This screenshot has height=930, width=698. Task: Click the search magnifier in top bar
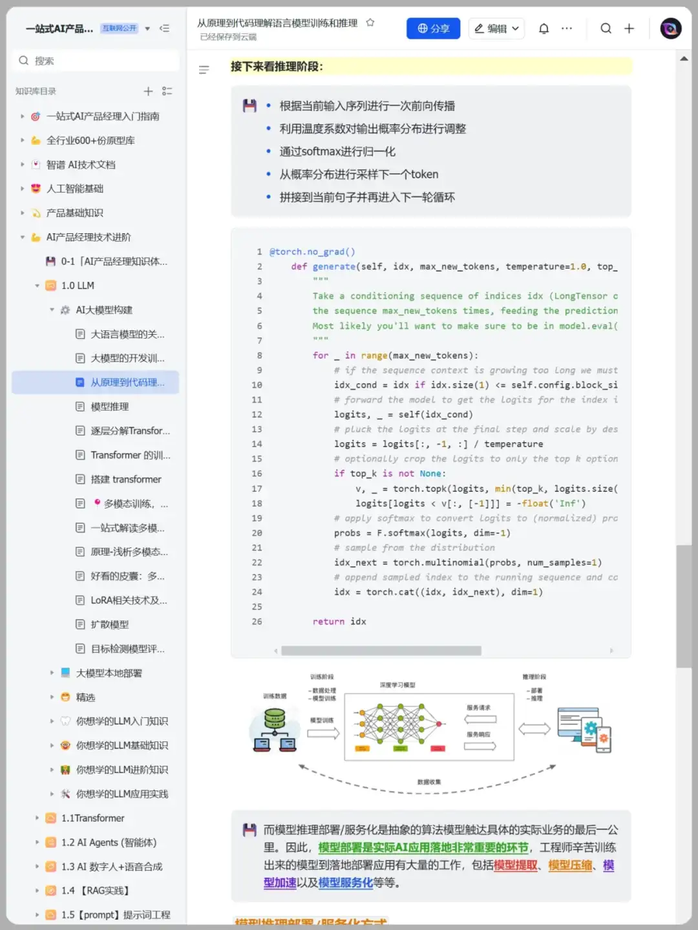pos(606,28)
